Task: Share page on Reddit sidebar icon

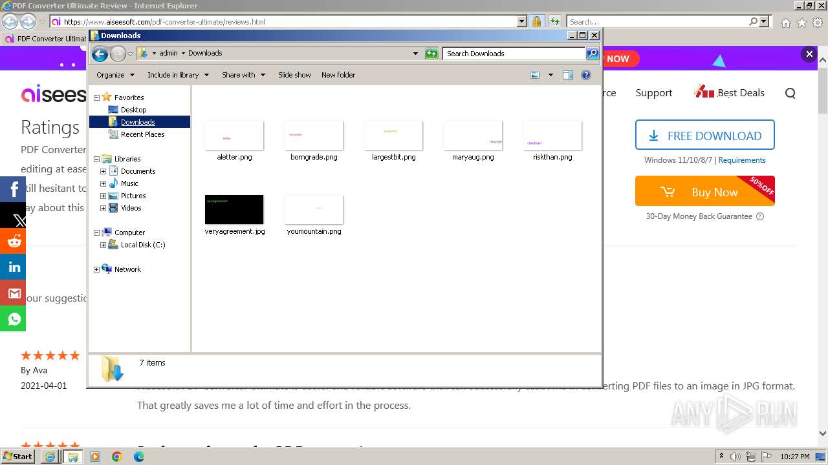Action: pyautogui.click(x=13, y=241)
